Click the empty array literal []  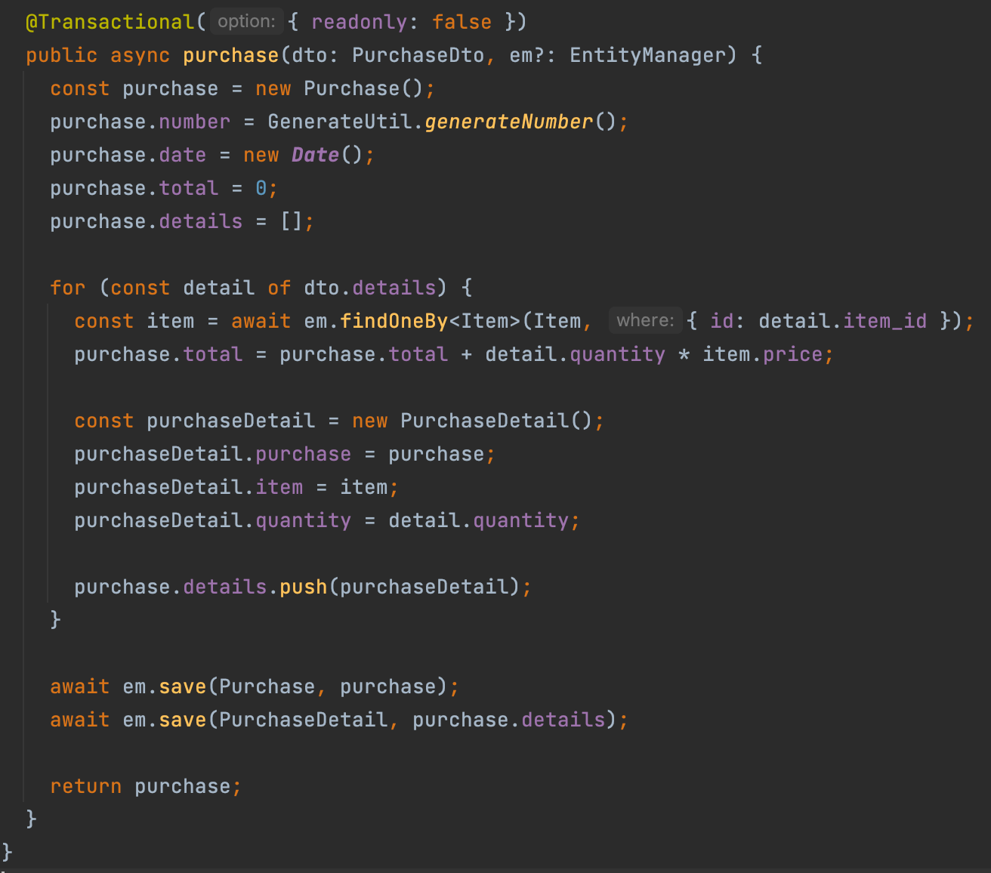[x=292, y=221]
